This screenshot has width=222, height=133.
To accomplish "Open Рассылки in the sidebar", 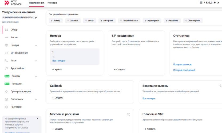I will tap(17, 84).
